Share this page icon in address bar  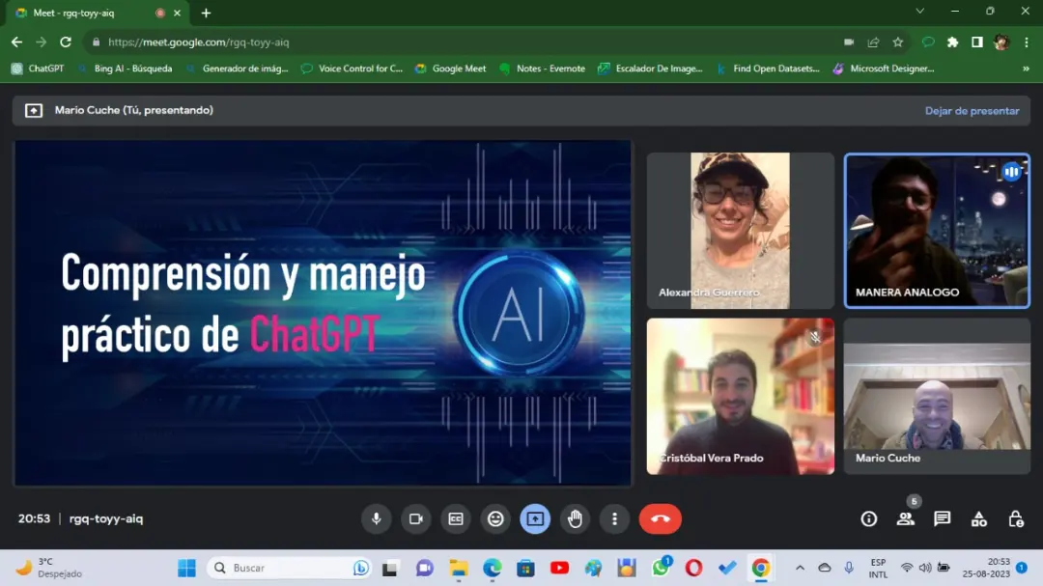tap(873, 42)
